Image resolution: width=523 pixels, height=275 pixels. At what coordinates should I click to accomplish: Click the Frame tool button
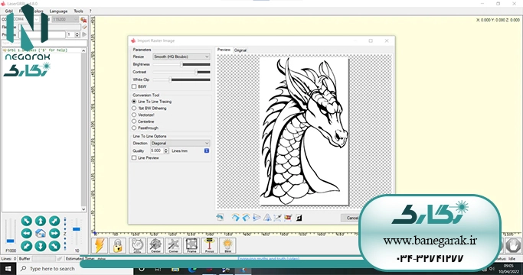point(191,246)
